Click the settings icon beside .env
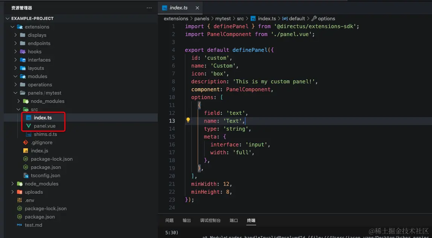The height and width of the screenshot is (238, 432). [20, 200]
